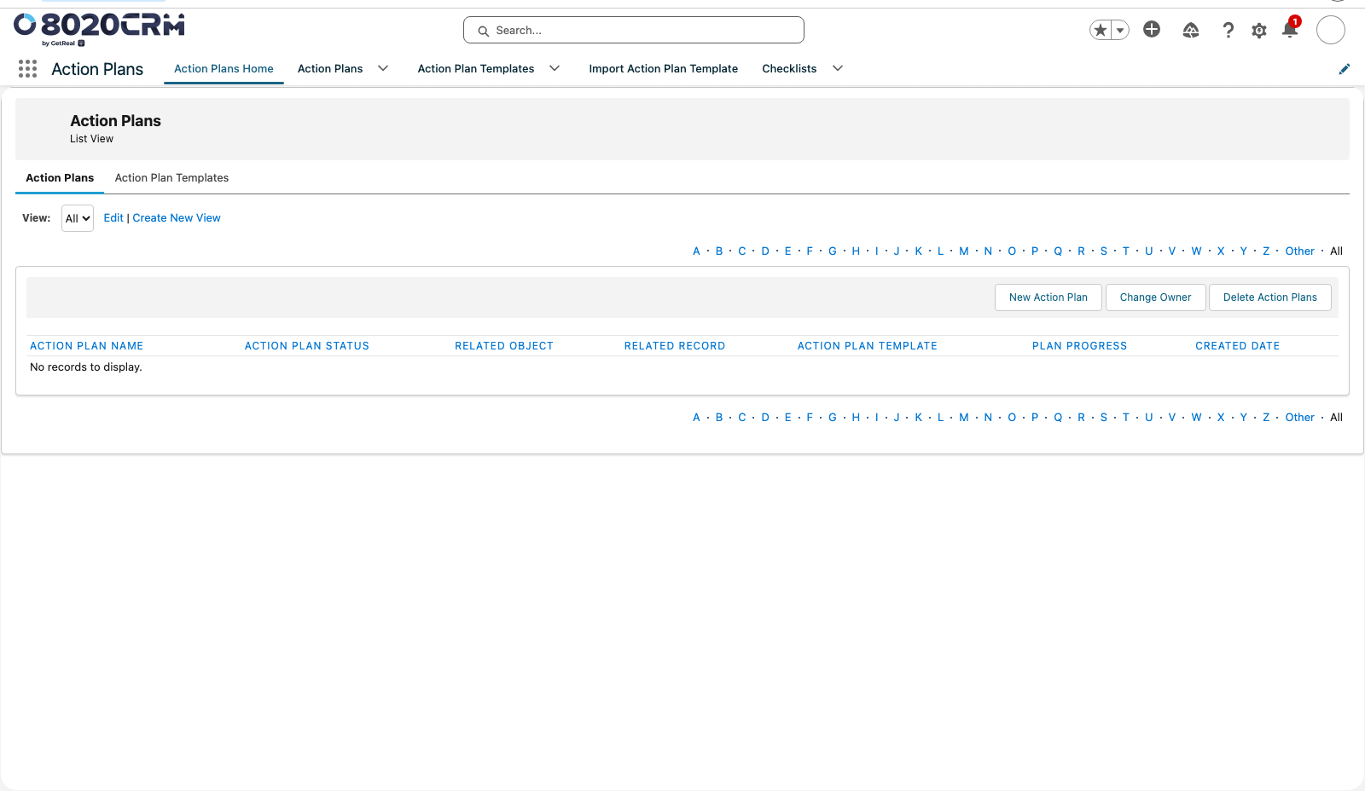The height and width of the screenshot is (791, 1365).
Task: Open the Notifications bell icon
Action: pos(1290,30)
